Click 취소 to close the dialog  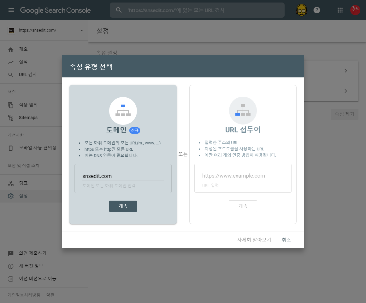point(286,240)
